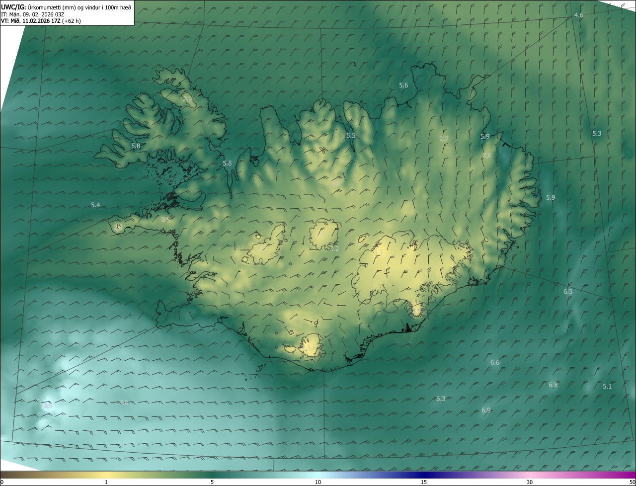
Task: Click the 5.1 value label
Action: (x=607, y=387)
